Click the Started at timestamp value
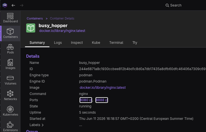 (x=136, y=119)
